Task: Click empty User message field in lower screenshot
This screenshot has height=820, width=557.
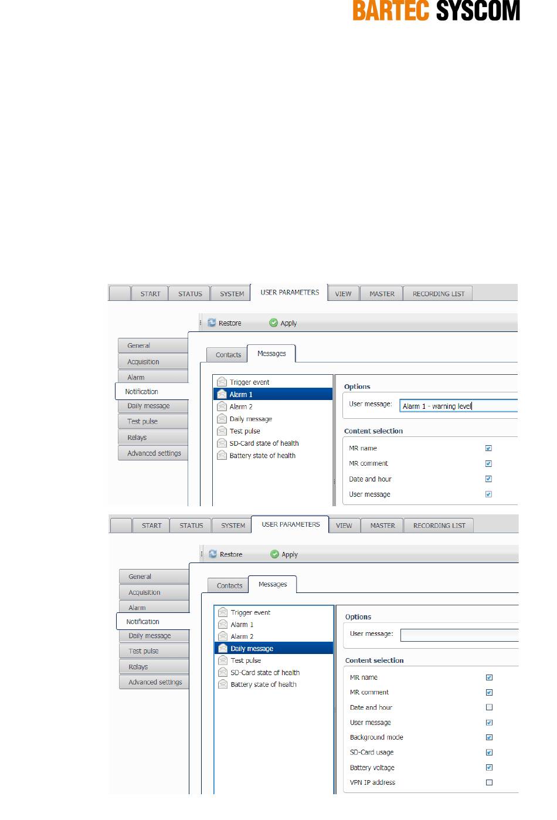Action: (x=460, y=635)
